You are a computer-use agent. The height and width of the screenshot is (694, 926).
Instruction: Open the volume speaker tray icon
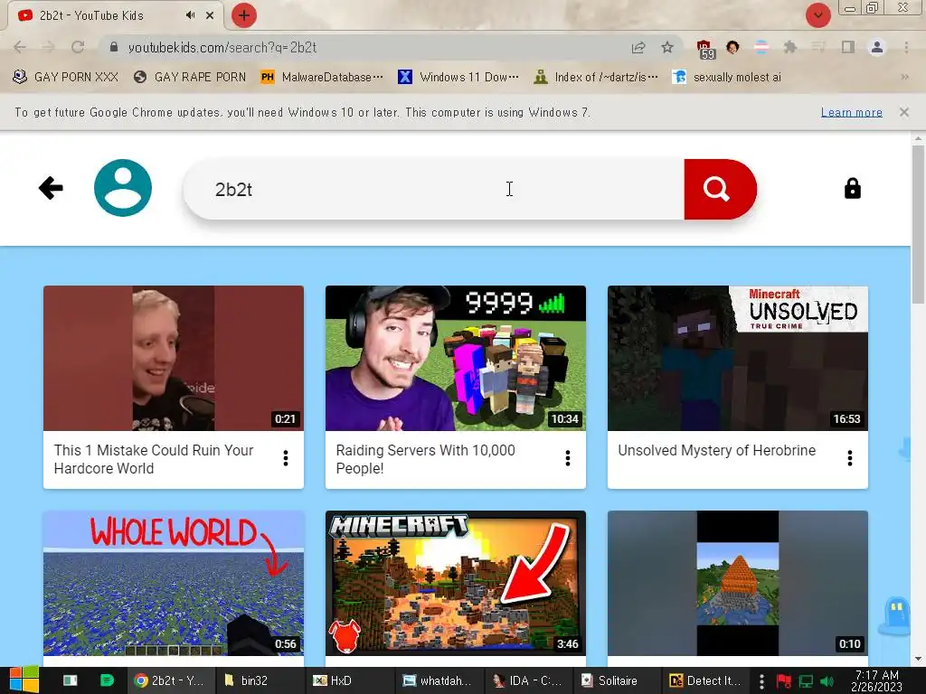[827, 681]
